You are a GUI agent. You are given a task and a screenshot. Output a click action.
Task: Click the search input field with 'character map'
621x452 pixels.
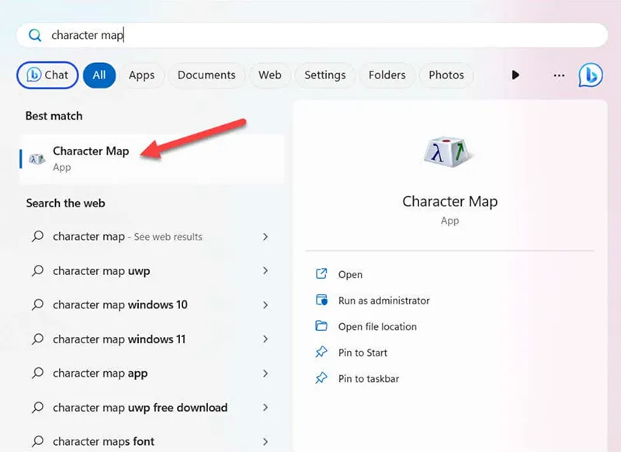(x=312, y=35)
